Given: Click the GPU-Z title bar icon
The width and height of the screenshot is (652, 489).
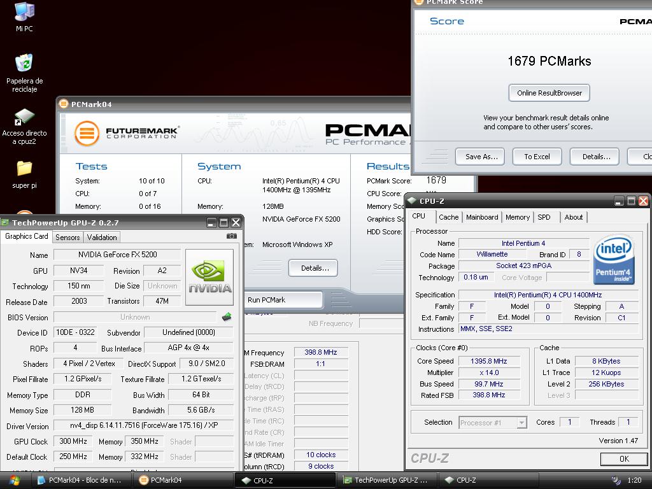Looking at the screenshot, I should [5, 222].
